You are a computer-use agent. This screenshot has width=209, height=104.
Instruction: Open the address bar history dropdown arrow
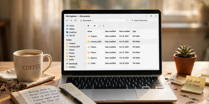(x=127, y=21)
